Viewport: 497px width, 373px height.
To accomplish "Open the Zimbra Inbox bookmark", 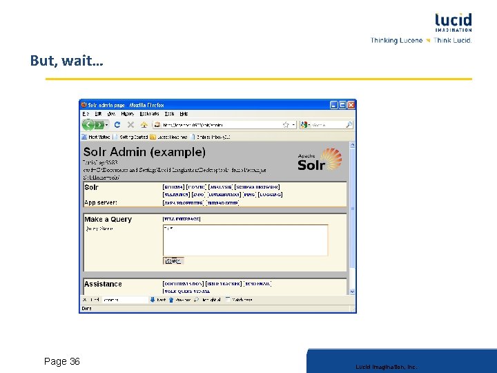I will [x=211, y=137].
